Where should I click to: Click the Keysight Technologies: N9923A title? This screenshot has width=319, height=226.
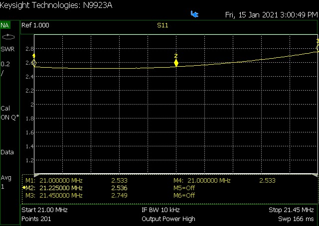[56, 5]
